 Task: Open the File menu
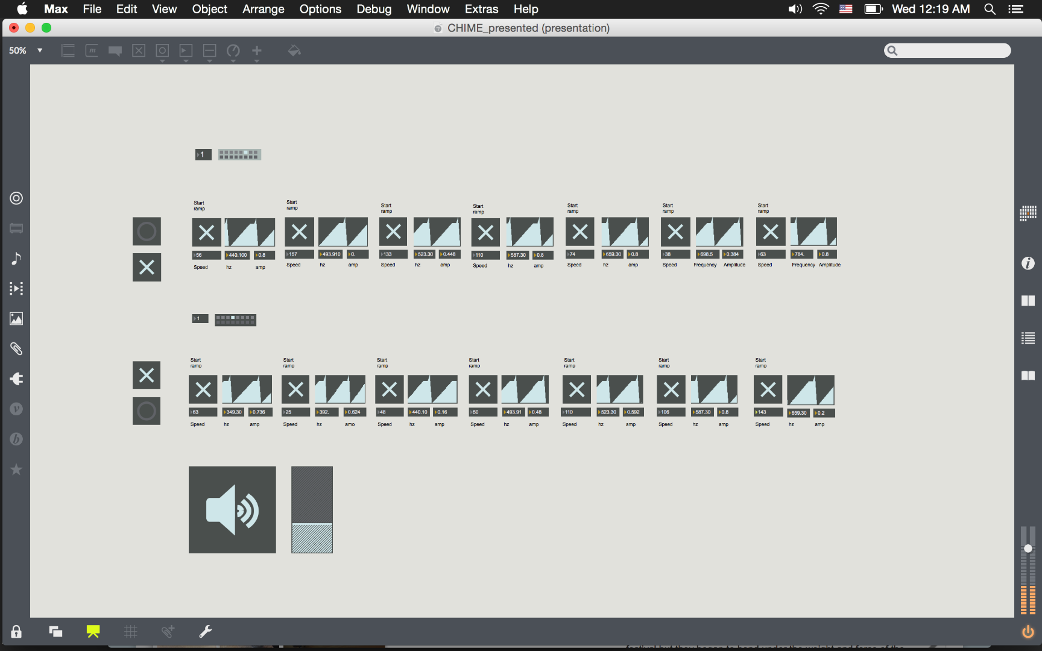click(x=92, y=9)
